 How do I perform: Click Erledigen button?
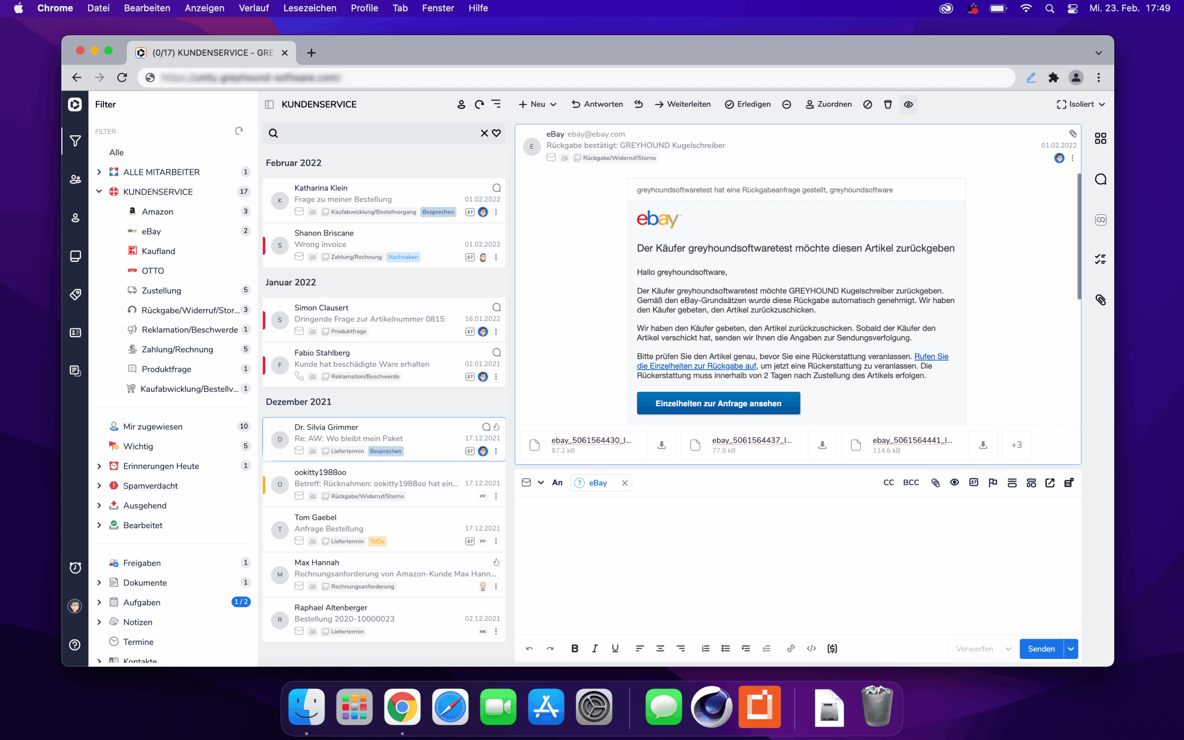[747, 104]
